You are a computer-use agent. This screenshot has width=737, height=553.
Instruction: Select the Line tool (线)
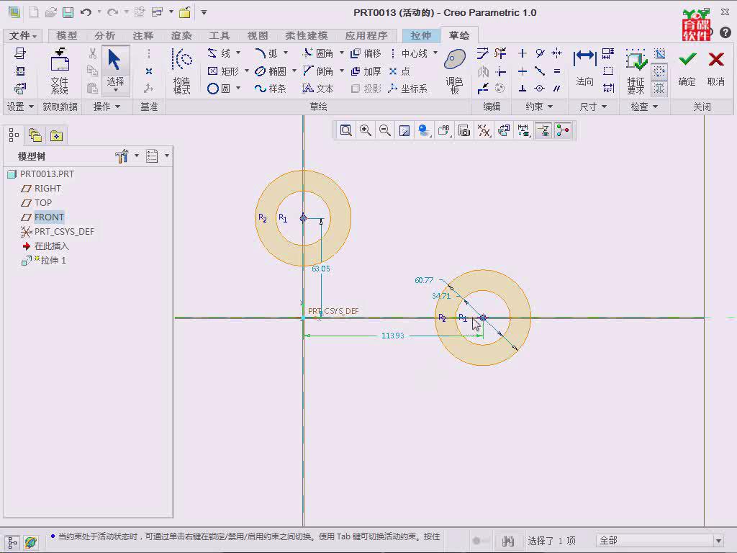(220, 53)
